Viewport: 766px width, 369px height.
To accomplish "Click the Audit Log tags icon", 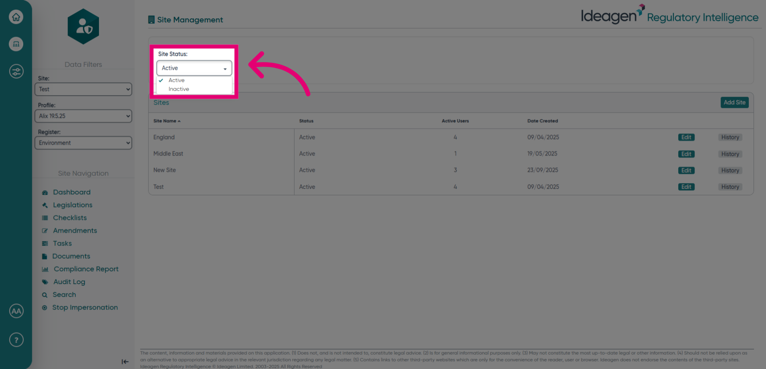I will (45, 282).
